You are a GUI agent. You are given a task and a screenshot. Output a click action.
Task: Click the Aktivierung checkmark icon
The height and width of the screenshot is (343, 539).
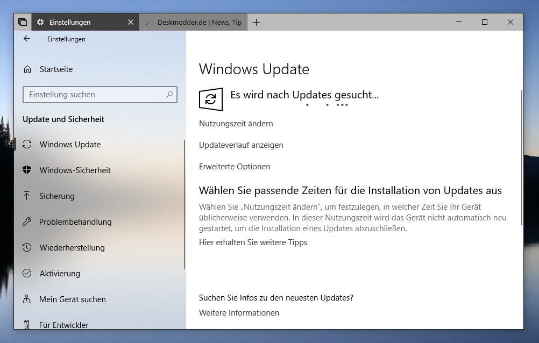[x=27, y=273]
